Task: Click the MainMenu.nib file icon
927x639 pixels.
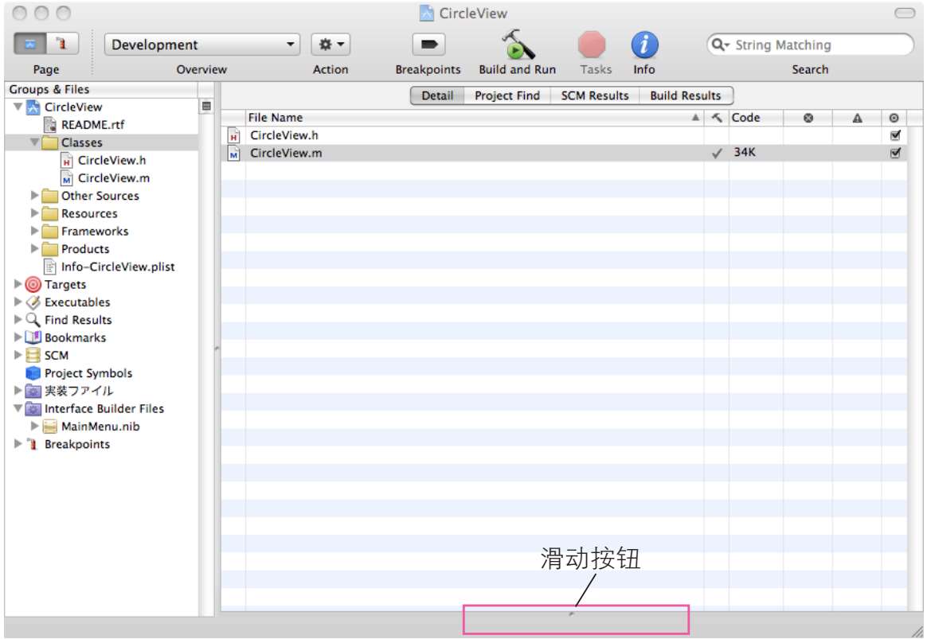Action: 50,426
